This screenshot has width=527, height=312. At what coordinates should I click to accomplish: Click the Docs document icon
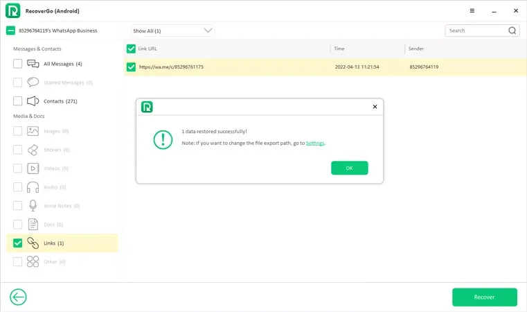(x=33, y=224)
